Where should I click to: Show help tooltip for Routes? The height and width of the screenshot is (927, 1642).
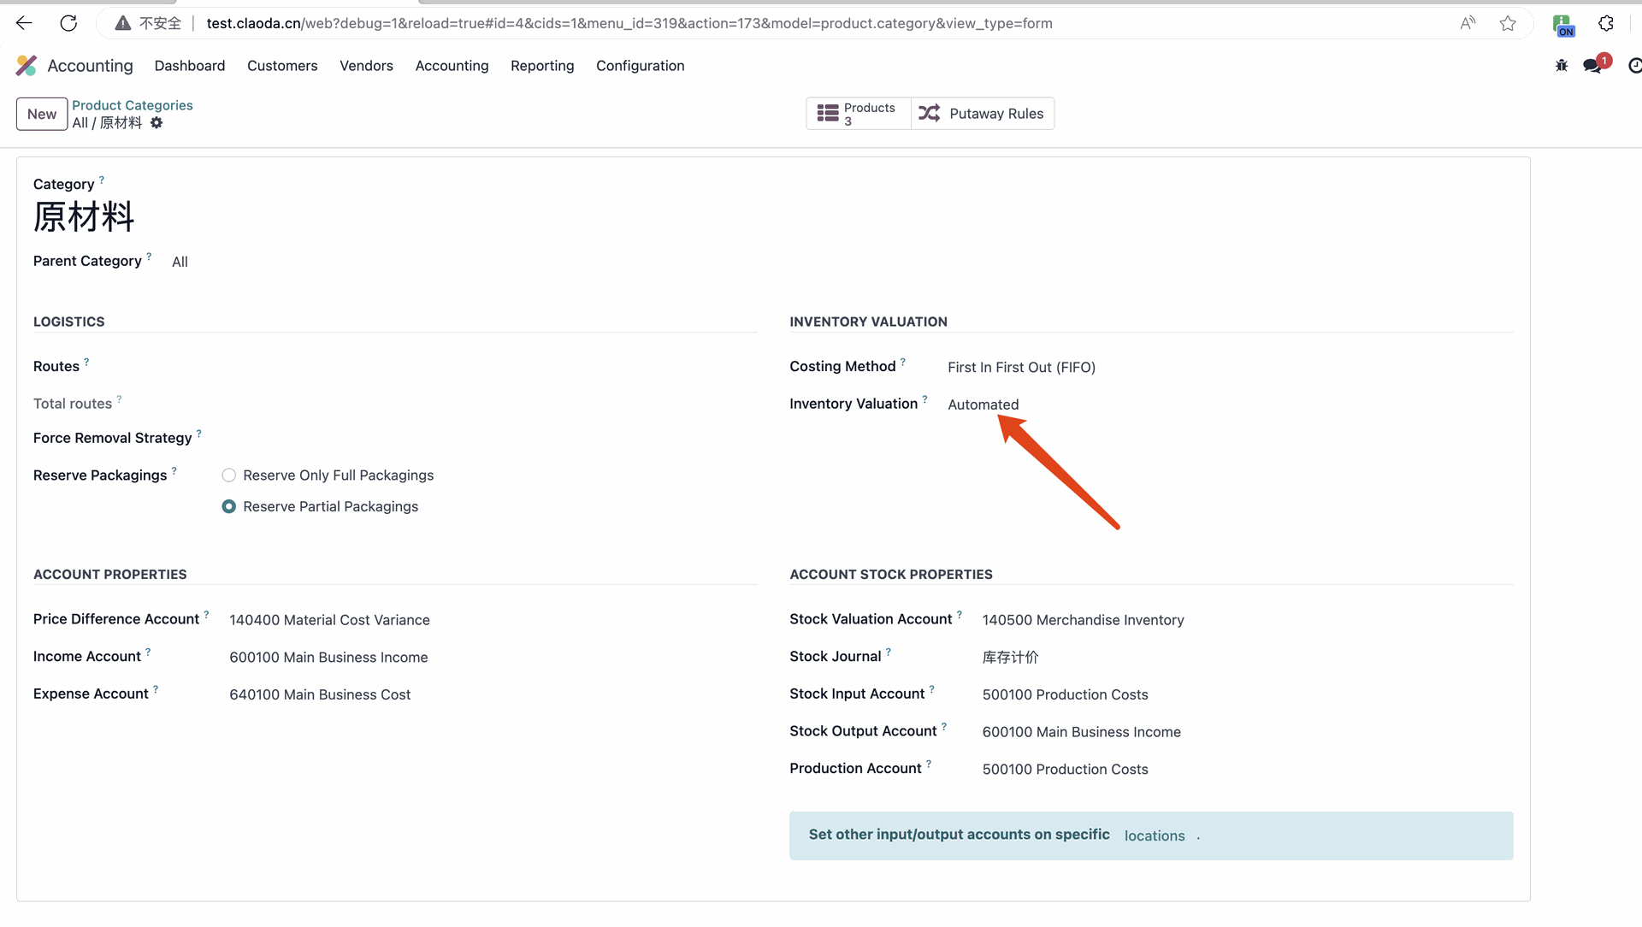pos(86,362)
